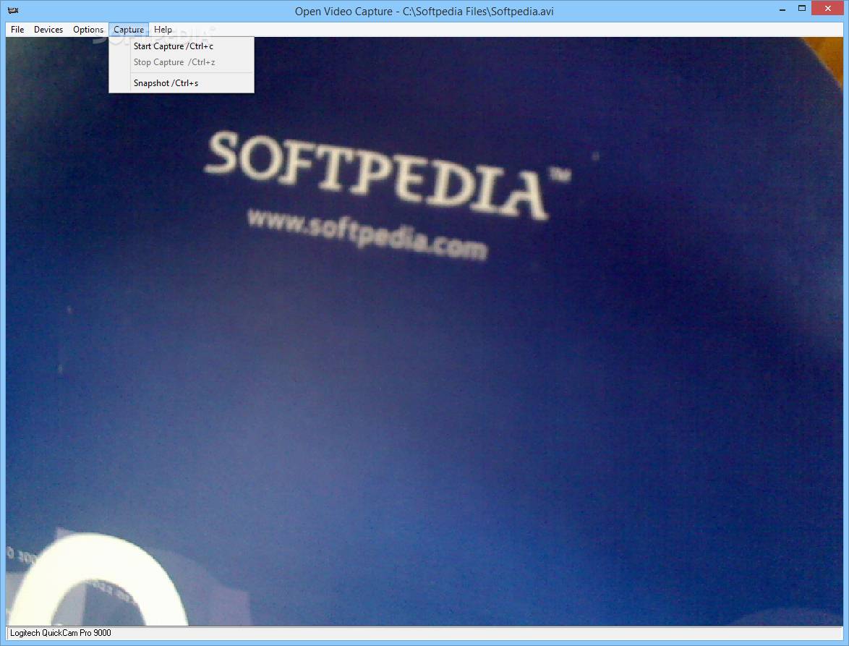Open the File menu
The width and height of the screenshot is (849, 646).
[x=17, y=30]
